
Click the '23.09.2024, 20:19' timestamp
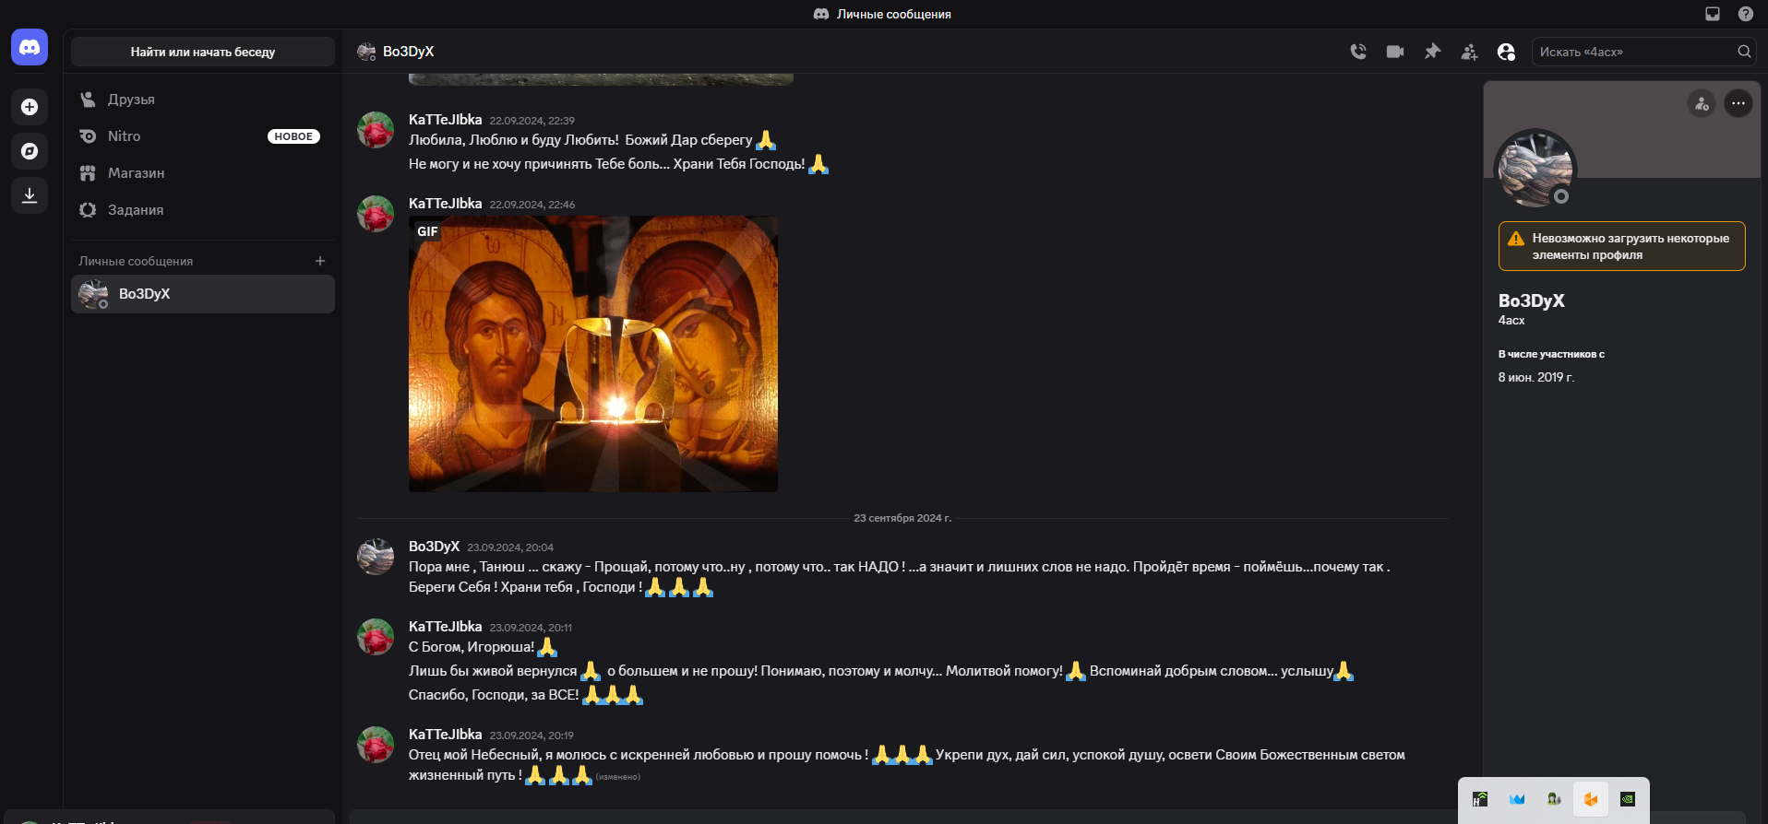[x=532, y=736]
